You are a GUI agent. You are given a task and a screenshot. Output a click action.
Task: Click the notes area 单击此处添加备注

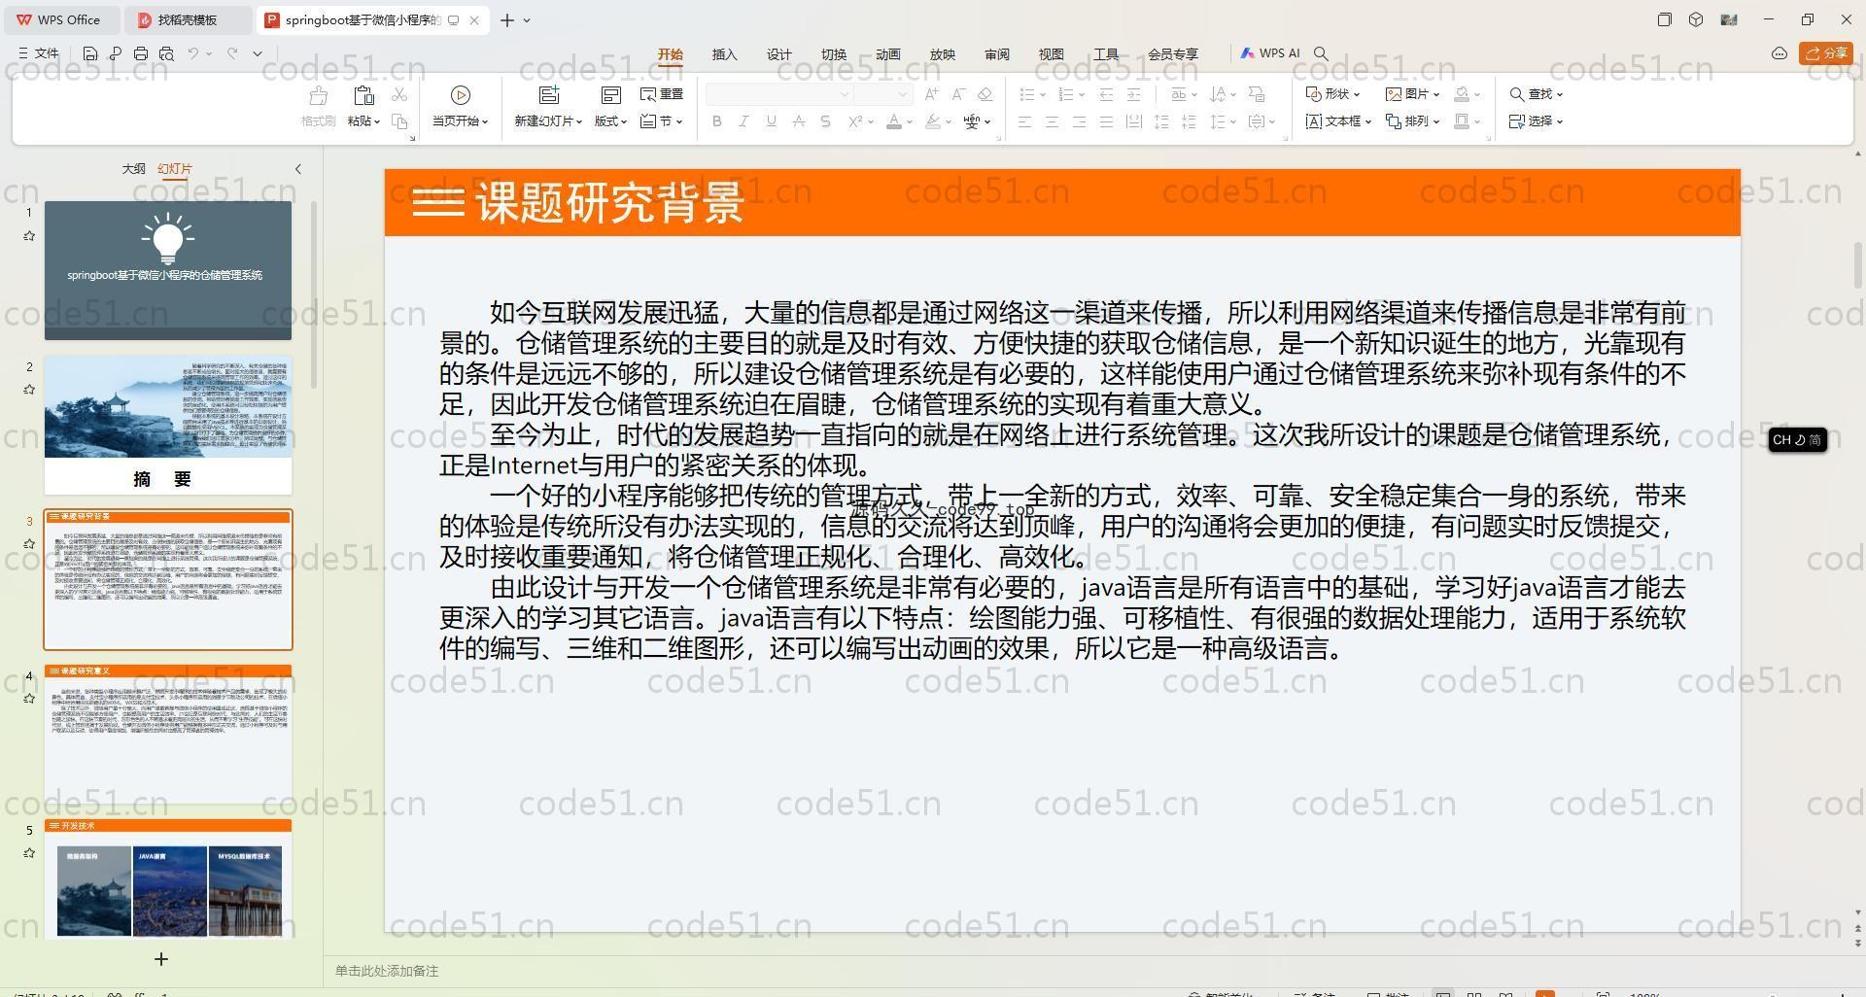(x=387, y=971)
